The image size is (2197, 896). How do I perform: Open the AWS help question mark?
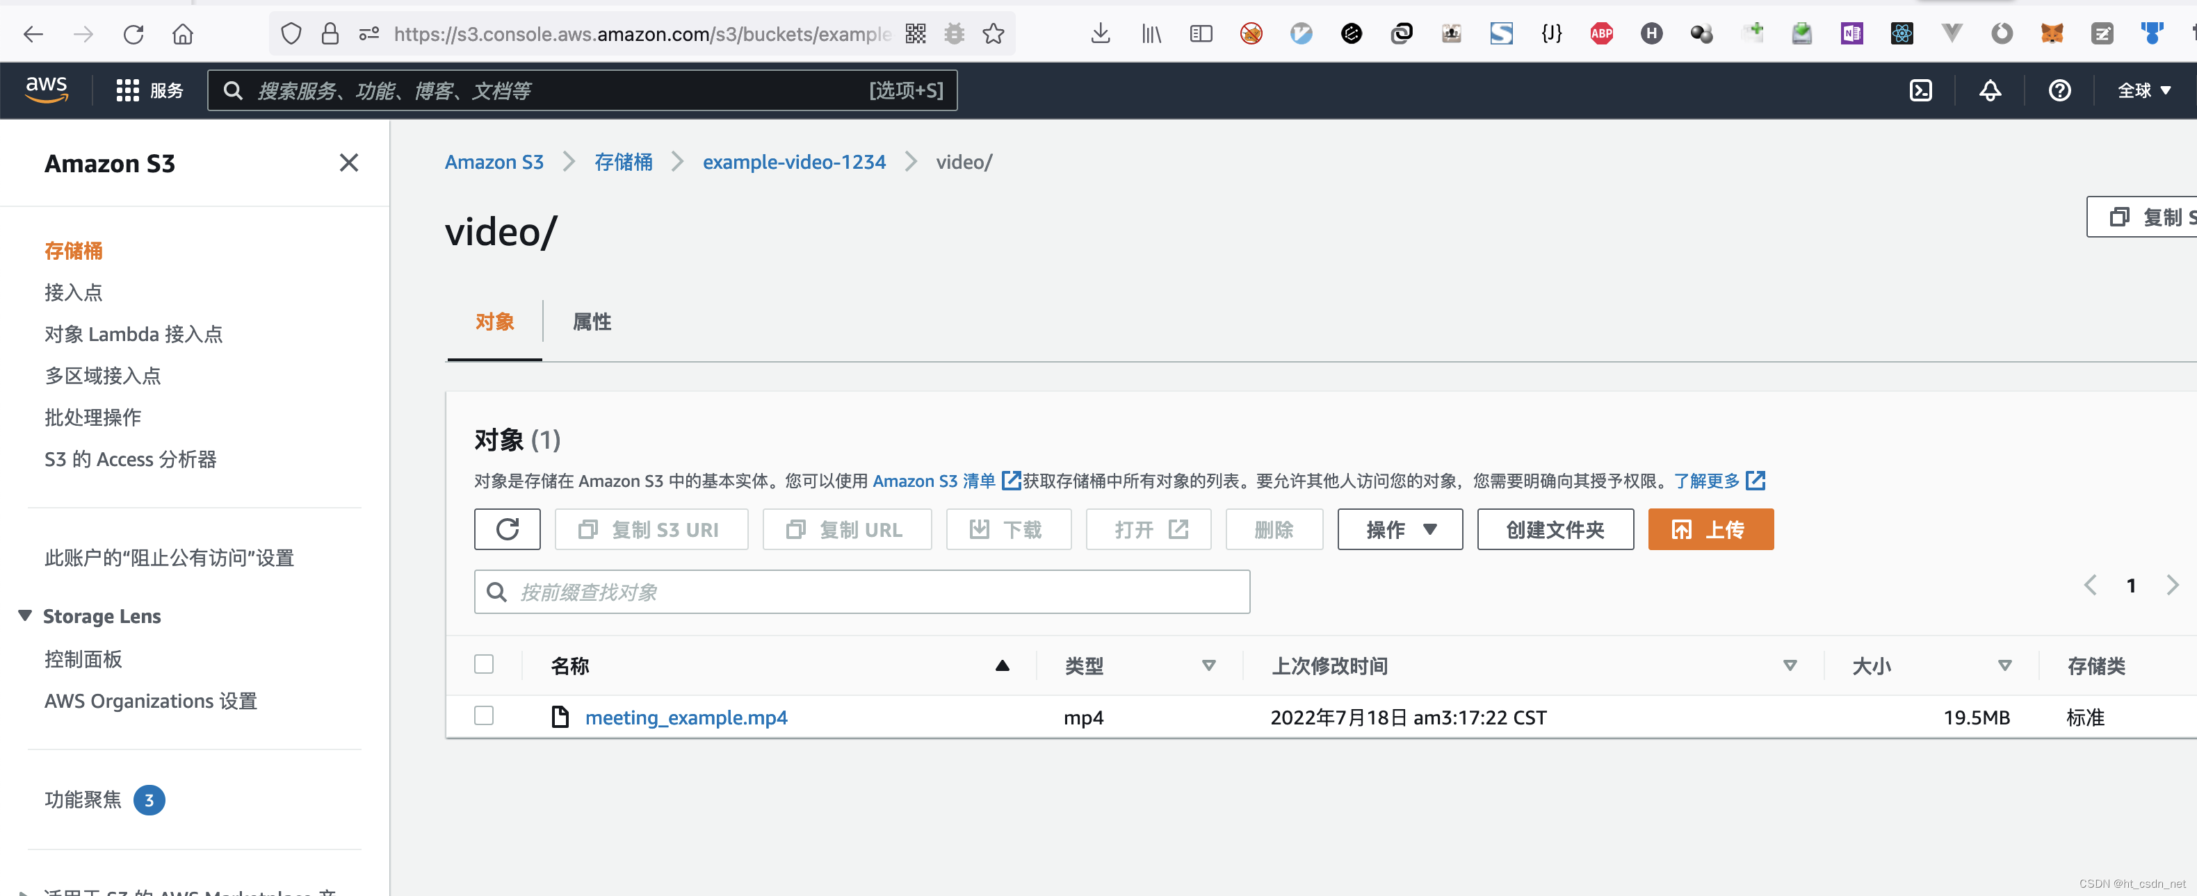click(2059, 90)
